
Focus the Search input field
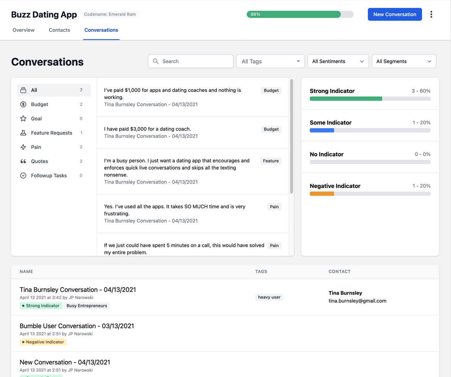[x=190, y=61]
